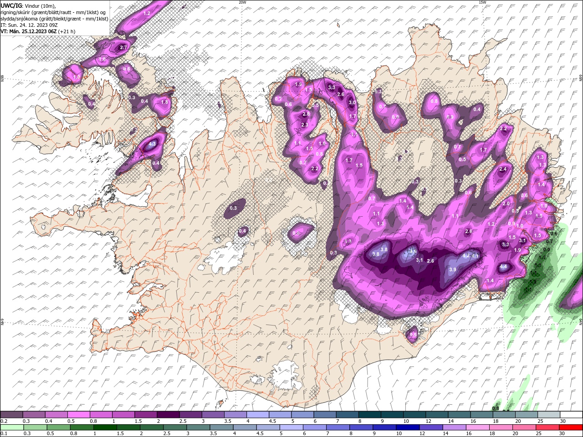Select the 10–12 deep blue rain legend swatch
The height and width of the screenshot is (437, 583).
(x=409, y=427)
